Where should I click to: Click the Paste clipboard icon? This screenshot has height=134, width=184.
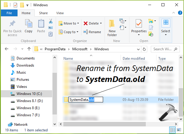(x=41, y=23)
